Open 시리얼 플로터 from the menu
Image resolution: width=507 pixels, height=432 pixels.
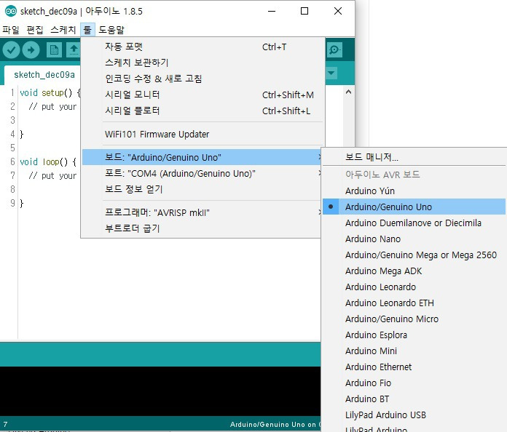(203, 111)
